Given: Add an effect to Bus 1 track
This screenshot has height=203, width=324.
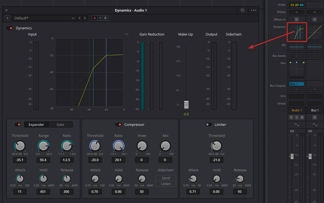Looking at the screenshot, I should (315, 12).
